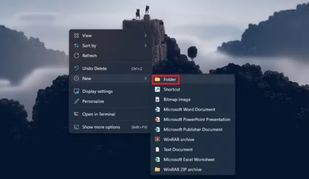
Task: Click the Display settings monitor icon
Action: [x=77, y=91]
